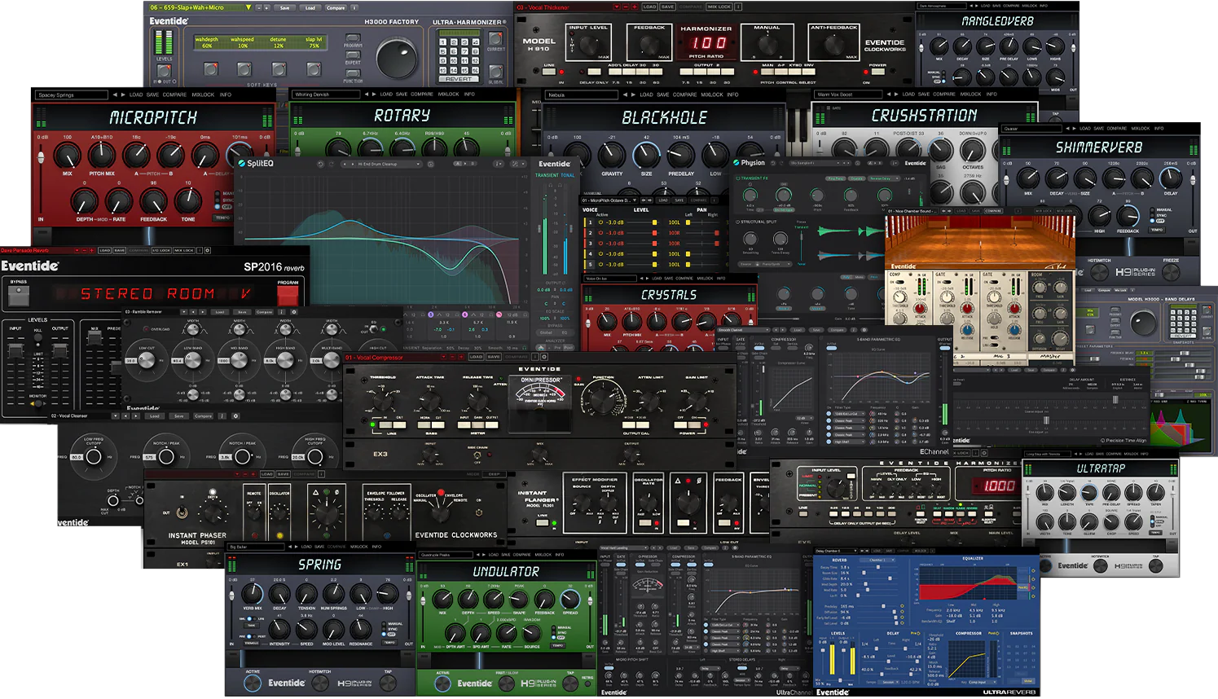This screenshot has height=699, width=1218.
Task: Open the Spacey Springs preset selector
Action: pyautogui.click(x=72, y=95)
